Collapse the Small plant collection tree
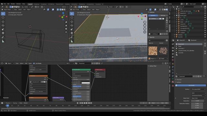The image size is (207, 116). point(175,15)
